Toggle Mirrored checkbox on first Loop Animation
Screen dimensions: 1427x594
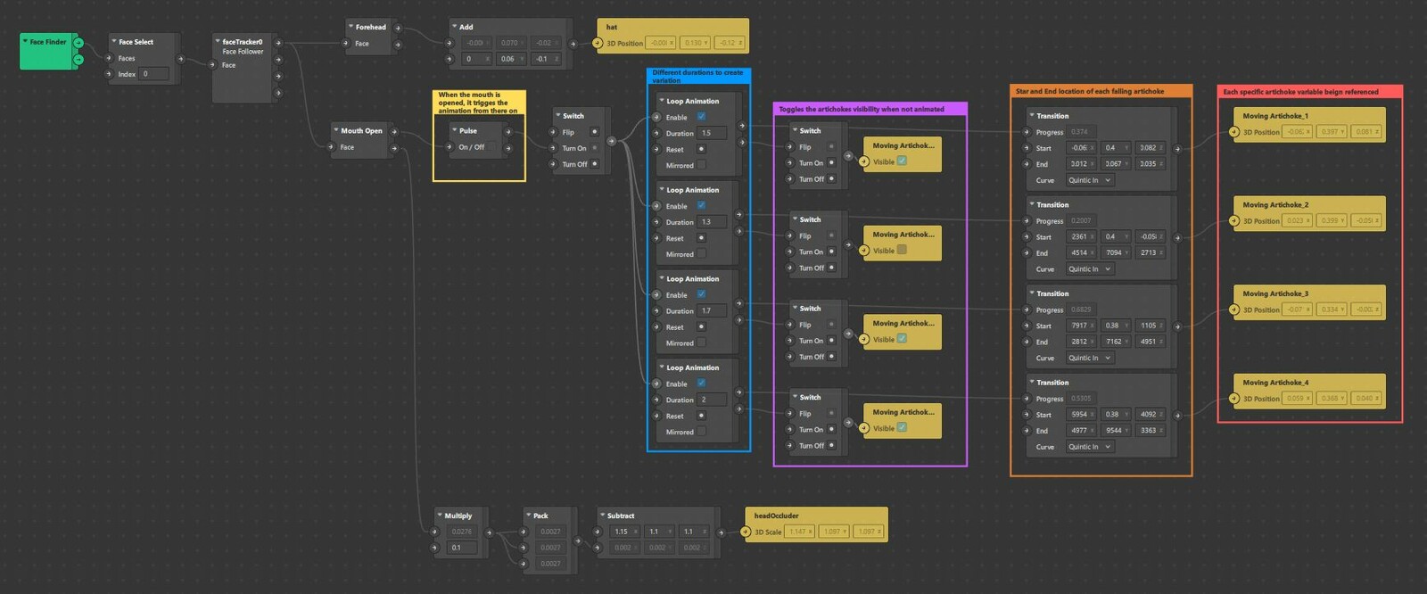[701, 165]
